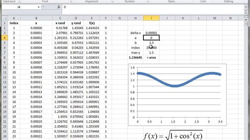Click chart vertical axis label 1.6
The height and width of the screenshot is (140, 250).
(x=132, y=67)
